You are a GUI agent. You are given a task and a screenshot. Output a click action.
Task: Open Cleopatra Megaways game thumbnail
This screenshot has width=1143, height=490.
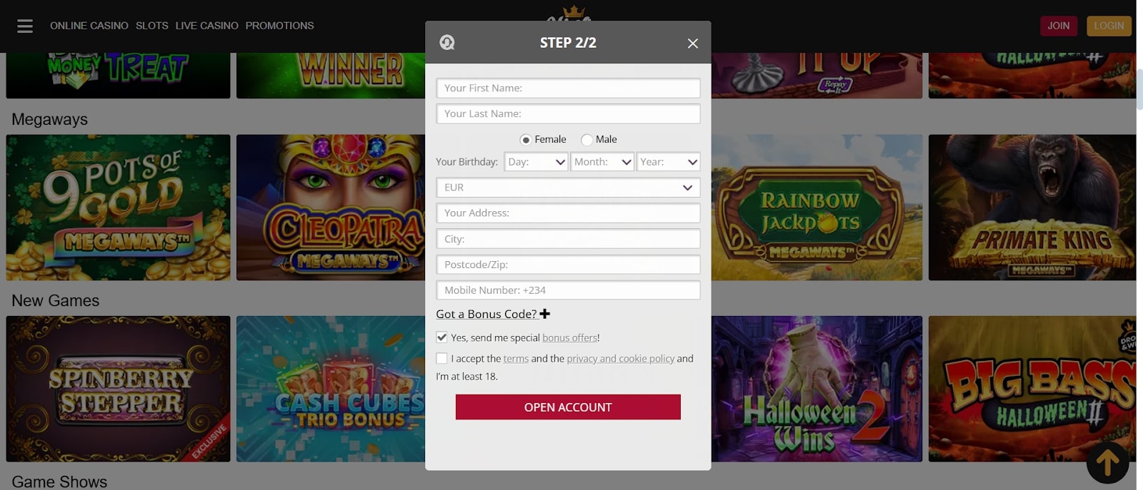(x=331, y=208)
